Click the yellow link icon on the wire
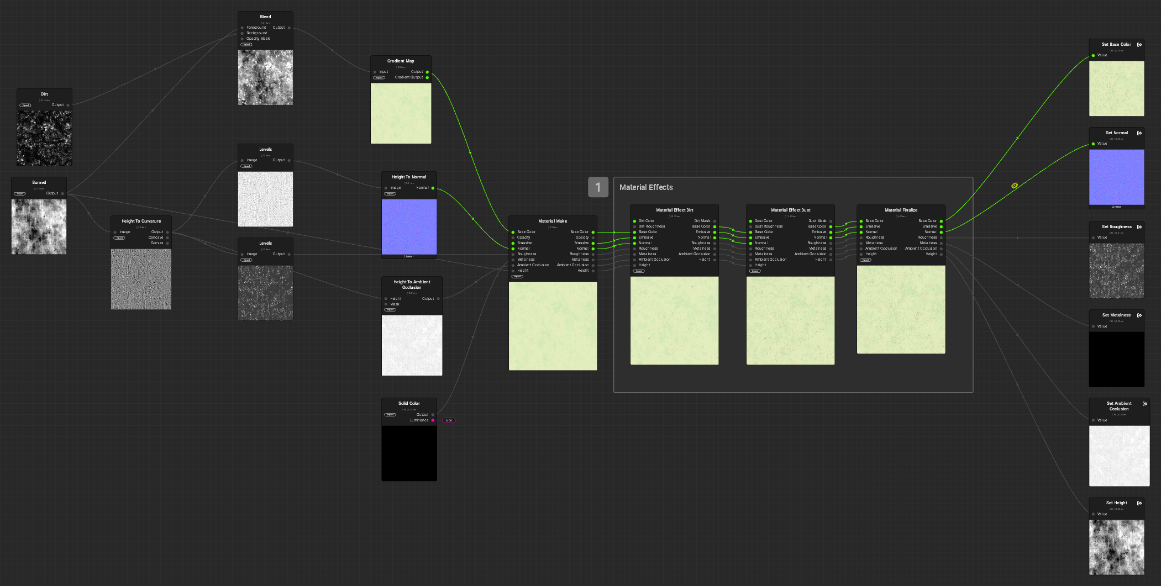The image size is (1161, 586). coord(1014,186)
